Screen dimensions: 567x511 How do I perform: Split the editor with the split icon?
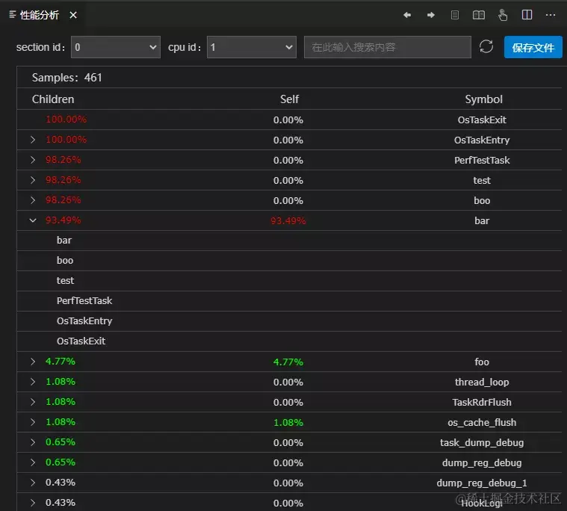coord(527,15)
